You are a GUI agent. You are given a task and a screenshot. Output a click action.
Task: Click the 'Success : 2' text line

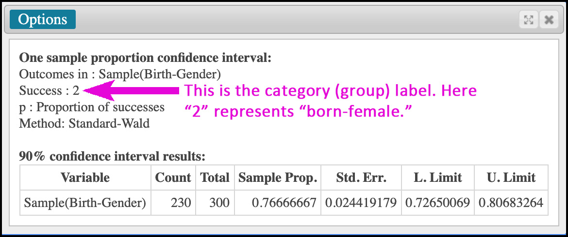[x=49, y=90]
